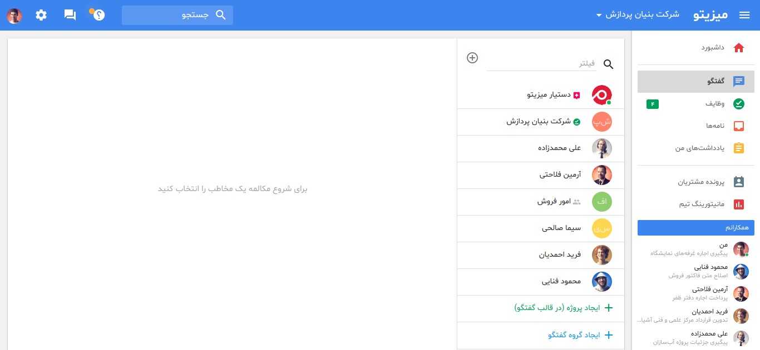Click the magnifier icon in top search bar
The image size is (760, 350).
tap(220, 15)
